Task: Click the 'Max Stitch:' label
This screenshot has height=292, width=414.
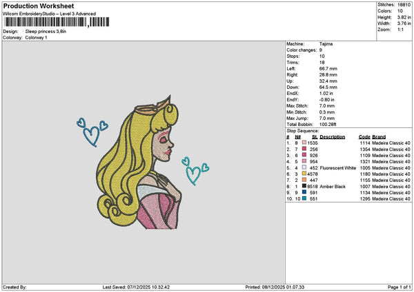Action: [297, 105]
